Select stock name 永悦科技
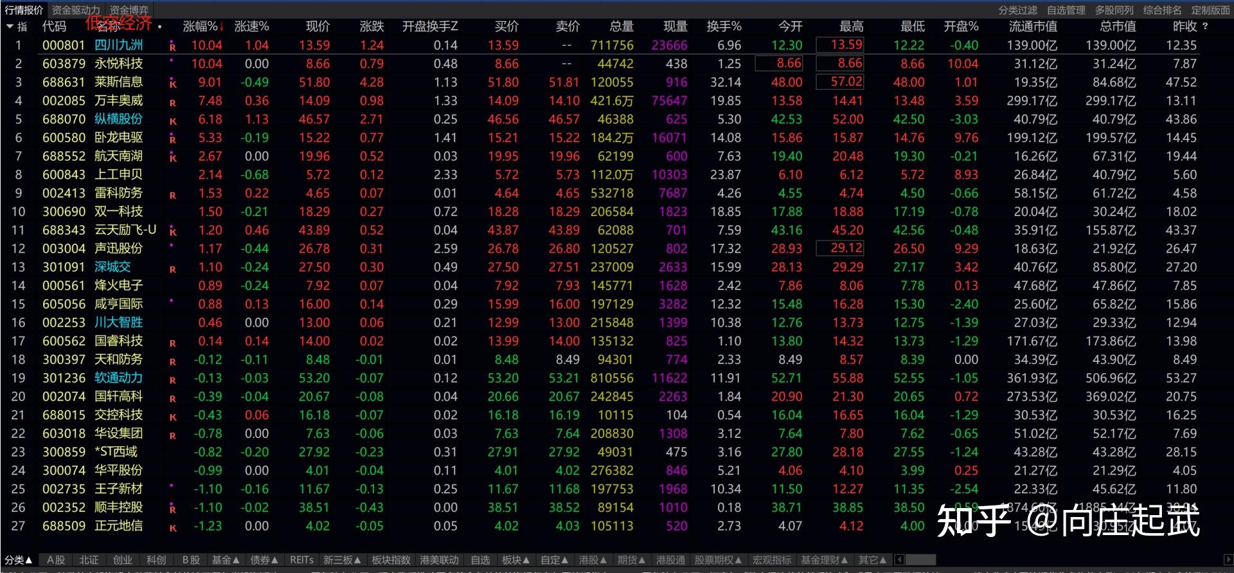This screenshot has width=1234, height=573. pos(119,64)
